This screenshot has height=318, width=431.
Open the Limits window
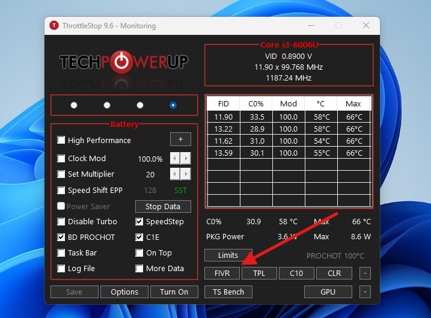tap(228, 255)
